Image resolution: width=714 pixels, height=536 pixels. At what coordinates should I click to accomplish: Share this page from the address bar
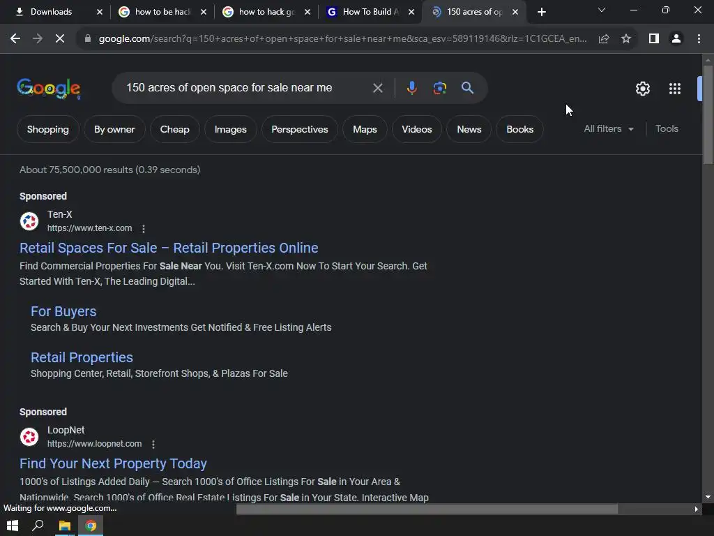604,39
